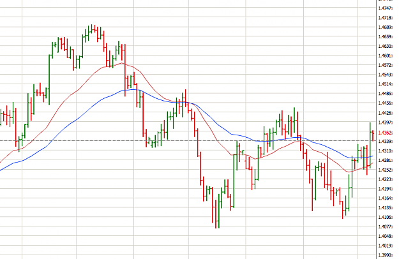Image resolution: width=399 pixels, height=259 pixels.
Task: Select the dashed horizontal price level line
Action: pos(188,140)
